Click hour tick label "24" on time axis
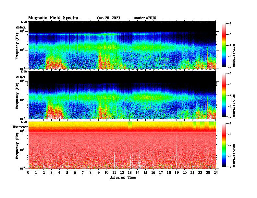The height and width of the screenshot is (198, 257). point(216,173)
